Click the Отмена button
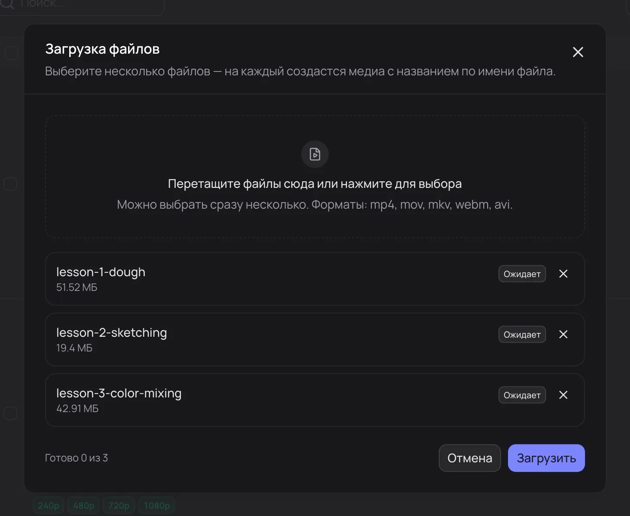Screen dimensions: 630x516 pyautogui.click(x=470, y=458)
